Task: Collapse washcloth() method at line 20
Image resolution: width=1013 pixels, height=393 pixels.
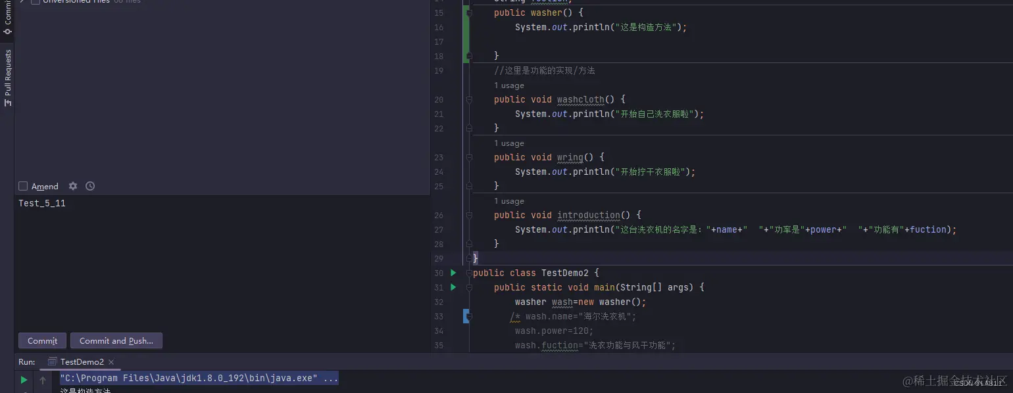Action: 469,99
